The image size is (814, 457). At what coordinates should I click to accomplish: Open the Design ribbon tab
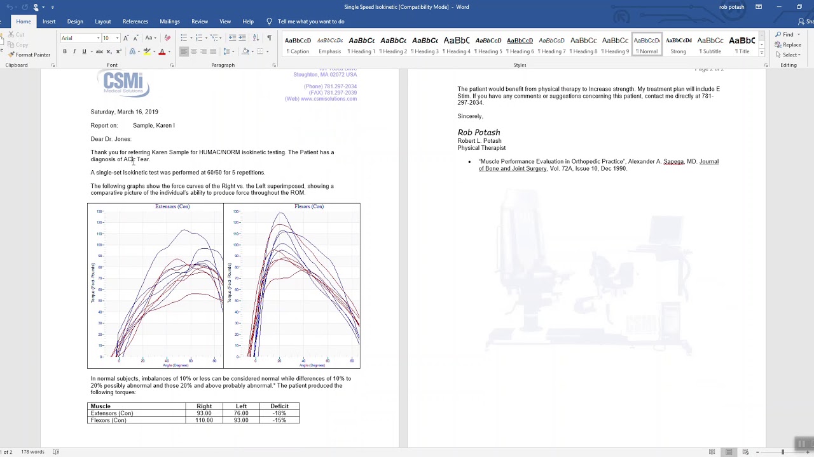coord(75,22)
